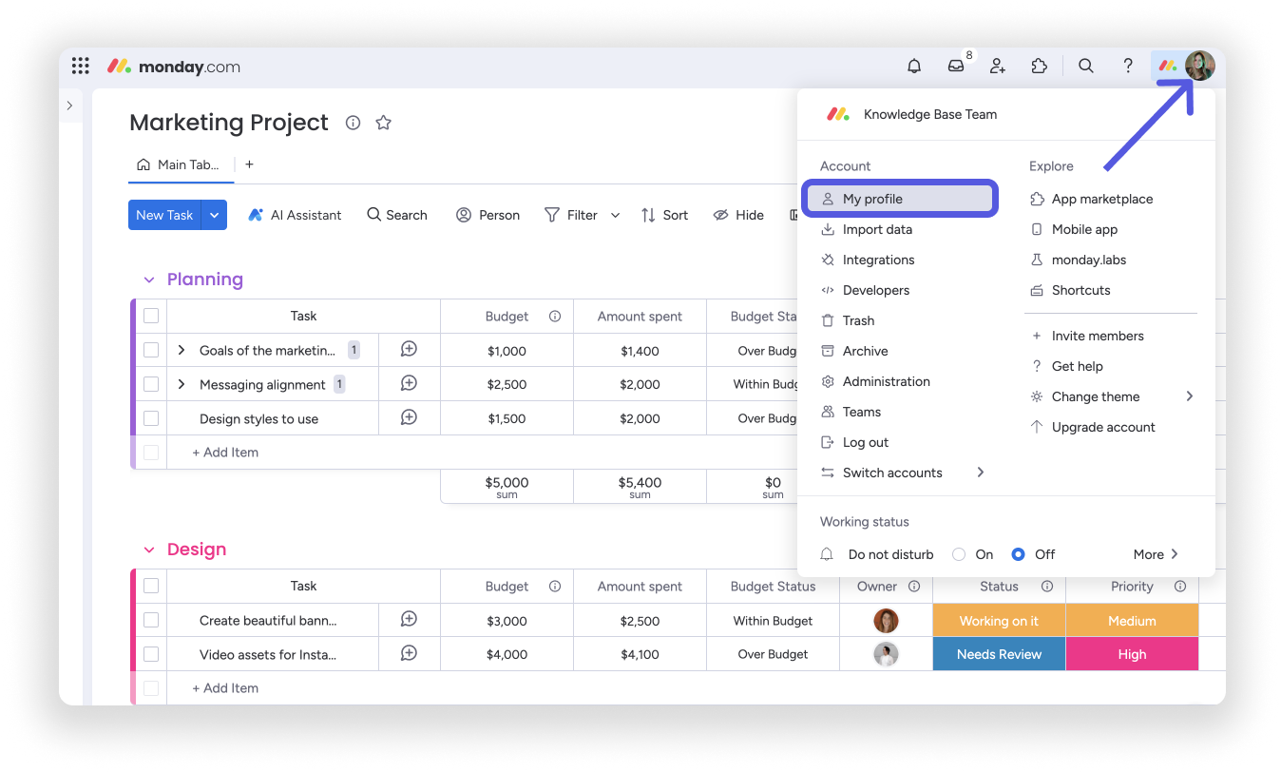This screenshot has height=772, width=1281.
Task: Open the New Task dropdown arrow
Action: [x=214, y=215]
